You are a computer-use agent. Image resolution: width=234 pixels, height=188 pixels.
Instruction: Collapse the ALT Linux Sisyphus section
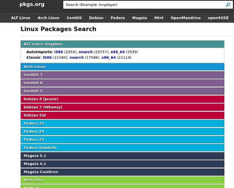pos(122,44)
